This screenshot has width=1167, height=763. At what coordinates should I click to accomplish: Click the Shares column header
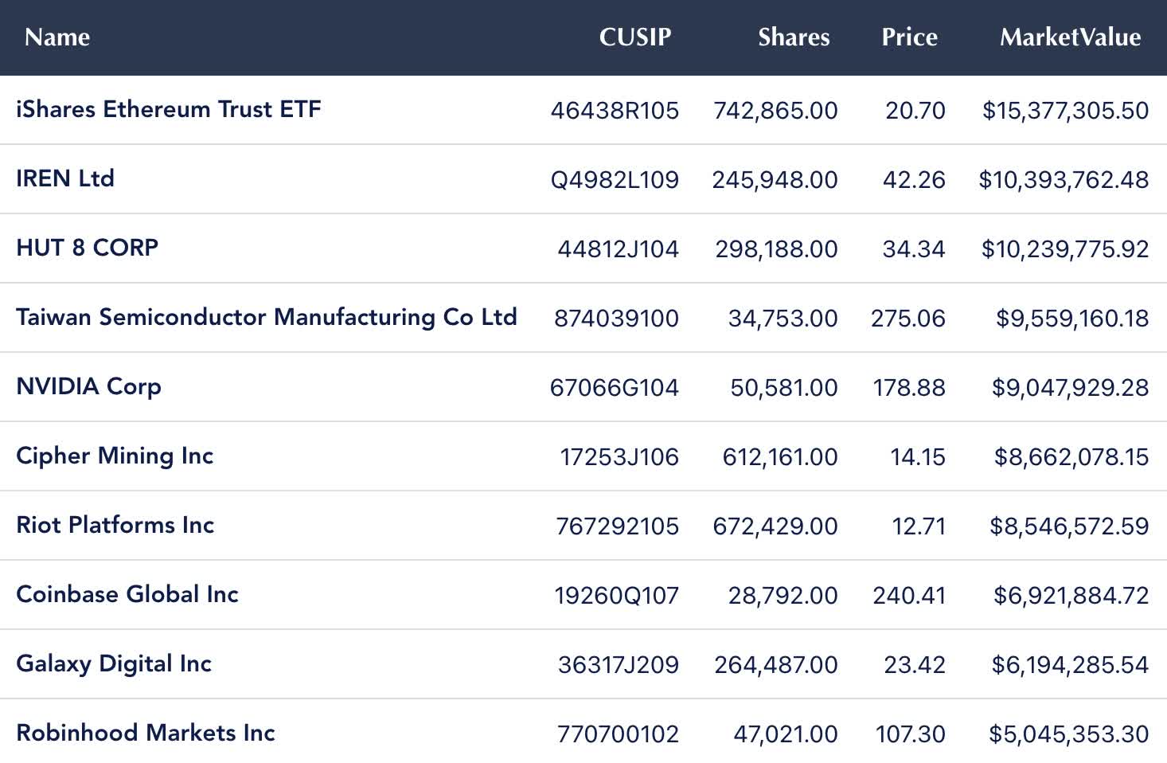point(793,37)
